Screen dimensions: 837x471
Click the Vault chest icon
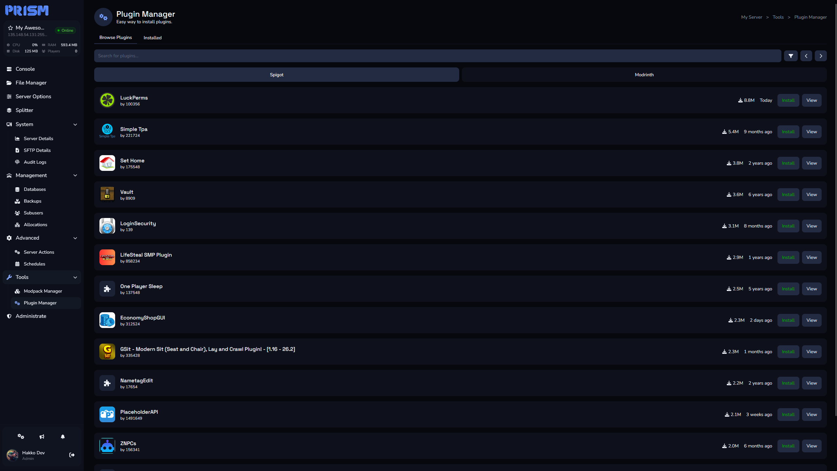[107, 194]
